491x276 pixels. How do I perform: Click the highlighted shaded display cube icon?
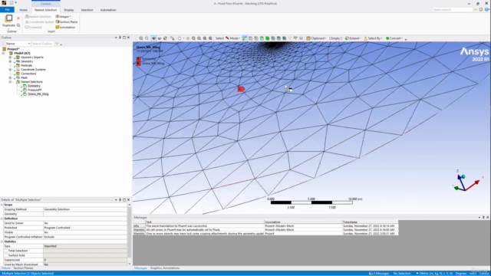(153, 38)
